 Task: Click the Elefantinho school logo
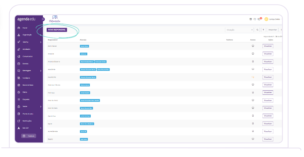pos(55,19)
